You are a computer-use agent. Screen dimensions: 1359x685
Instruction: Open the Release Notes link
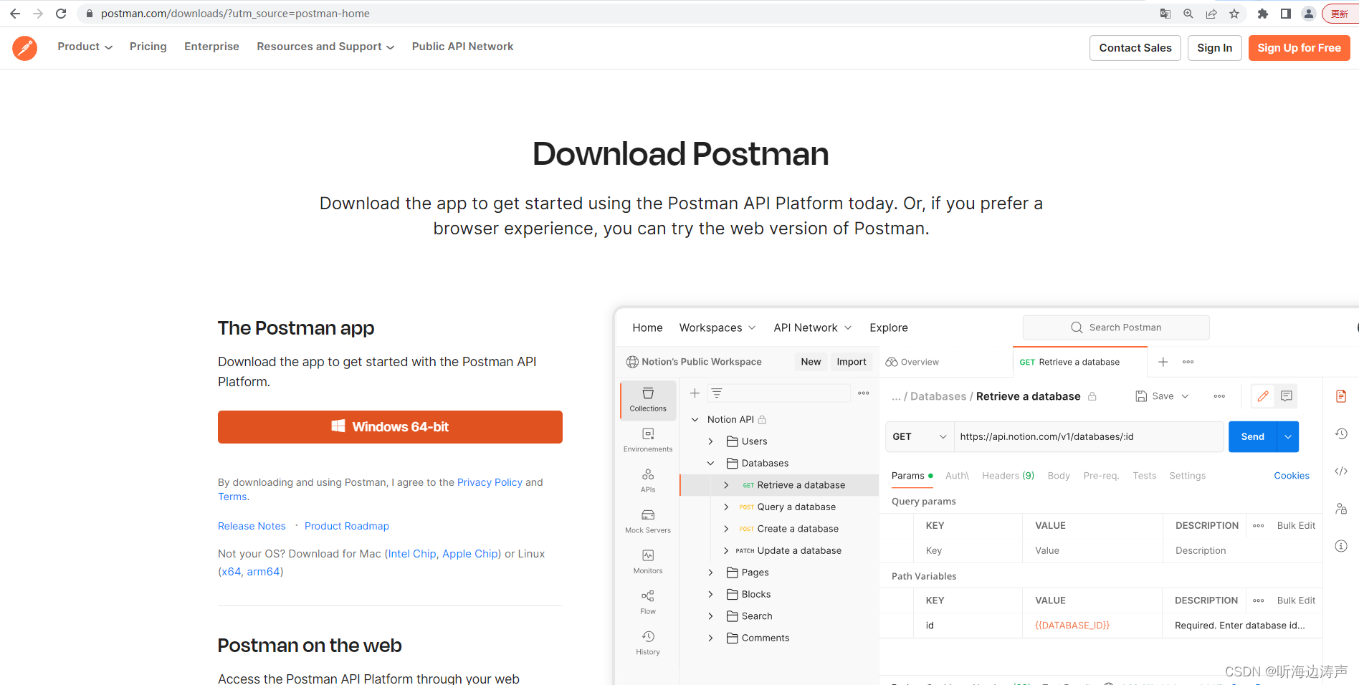(252, 526)
